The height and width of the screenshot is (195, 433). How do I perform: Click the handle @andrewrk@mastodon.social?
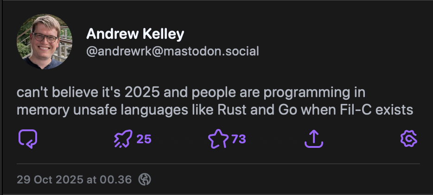point(172,51)
